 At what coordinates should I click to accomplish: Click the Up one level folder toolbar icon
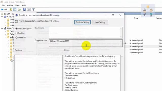(x=11, y=10)
